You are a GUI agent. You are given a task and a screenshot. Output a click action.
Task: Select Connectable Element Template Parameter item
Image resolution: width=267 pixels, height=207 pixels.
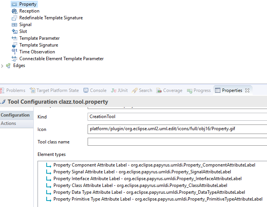61,59
